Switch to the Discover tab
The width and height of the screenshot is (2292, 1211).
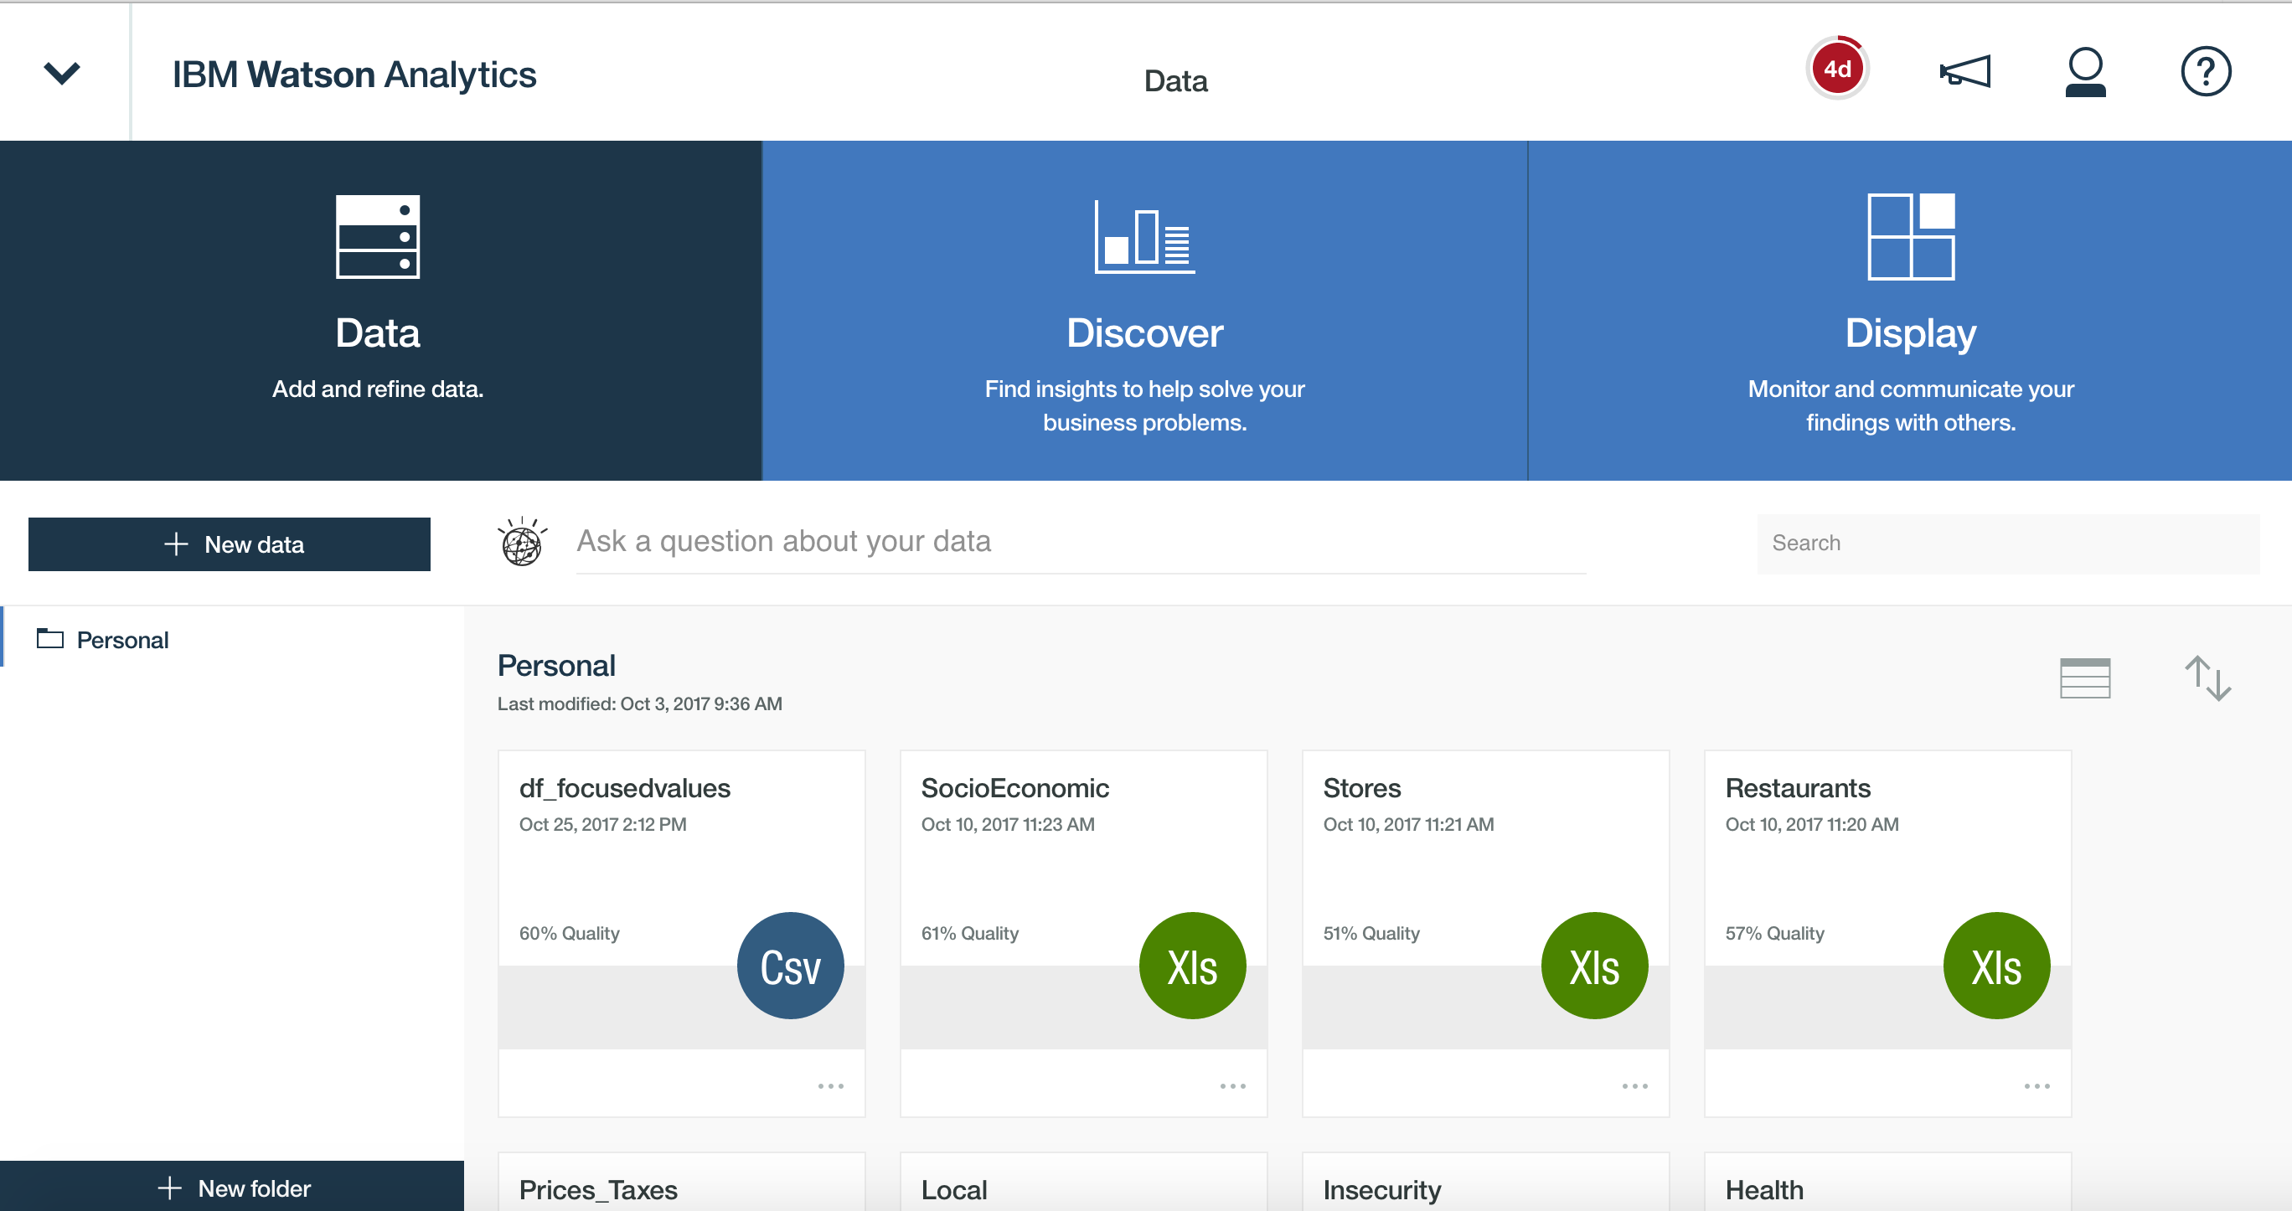coord(1144,311)
